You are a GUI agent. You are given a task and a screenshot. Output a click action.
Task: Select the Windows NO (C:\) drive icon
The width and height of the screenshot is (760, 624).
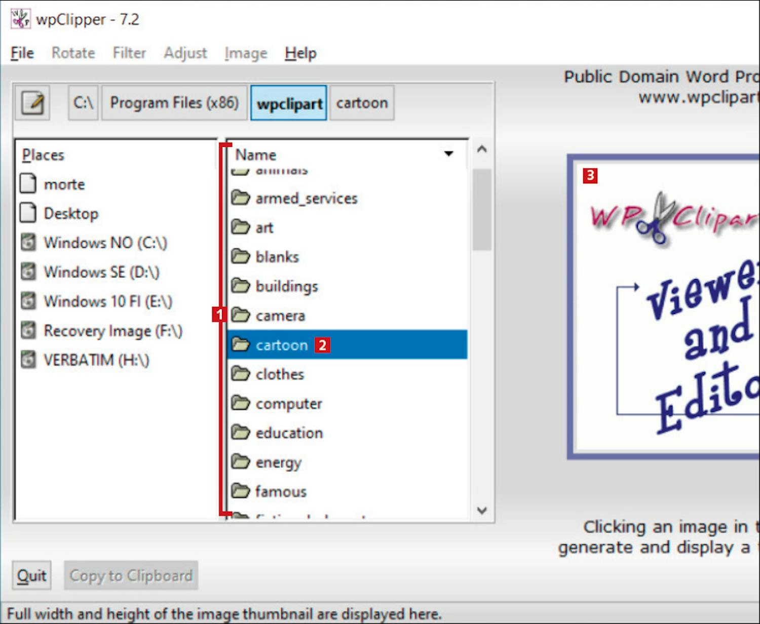click(28, 243)
